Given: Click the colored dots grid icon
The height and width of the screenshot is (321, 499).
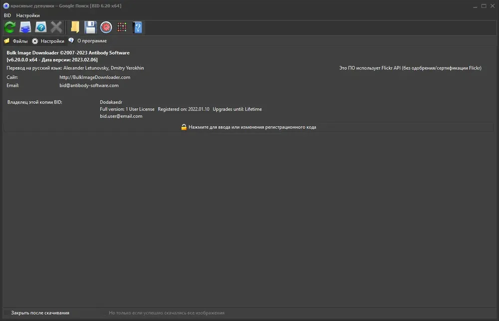Looking at the screenshot, I should pyautogui.click(x=122, y=27).
